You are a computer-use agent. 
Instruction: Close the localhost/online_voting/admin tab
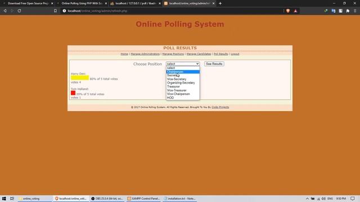(x=213, y=3)
